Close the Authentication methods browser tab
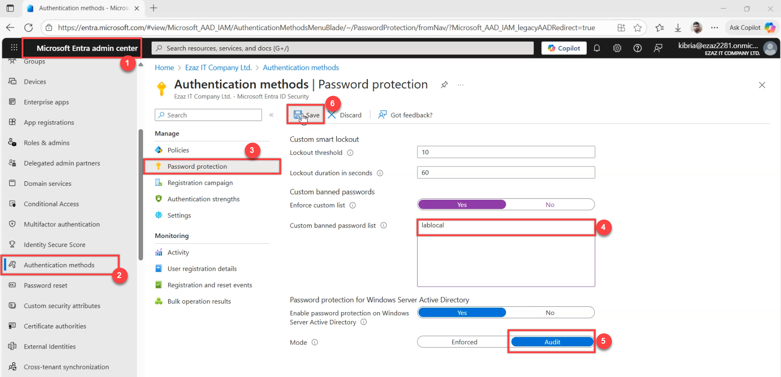The width and height of the screenshot is (781, 377). pos(137,8)
